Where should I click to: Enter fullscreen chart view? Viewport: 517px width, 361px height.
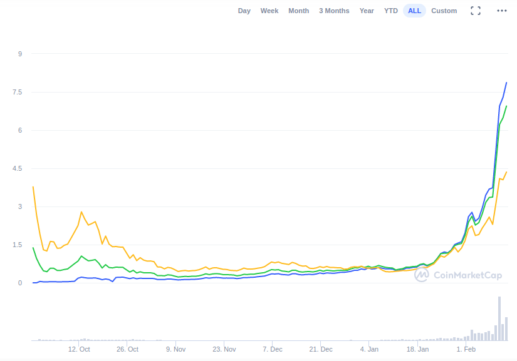point(476,11)
